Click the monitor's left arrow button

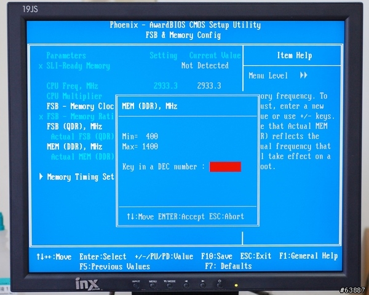click(x=186, y=286)
